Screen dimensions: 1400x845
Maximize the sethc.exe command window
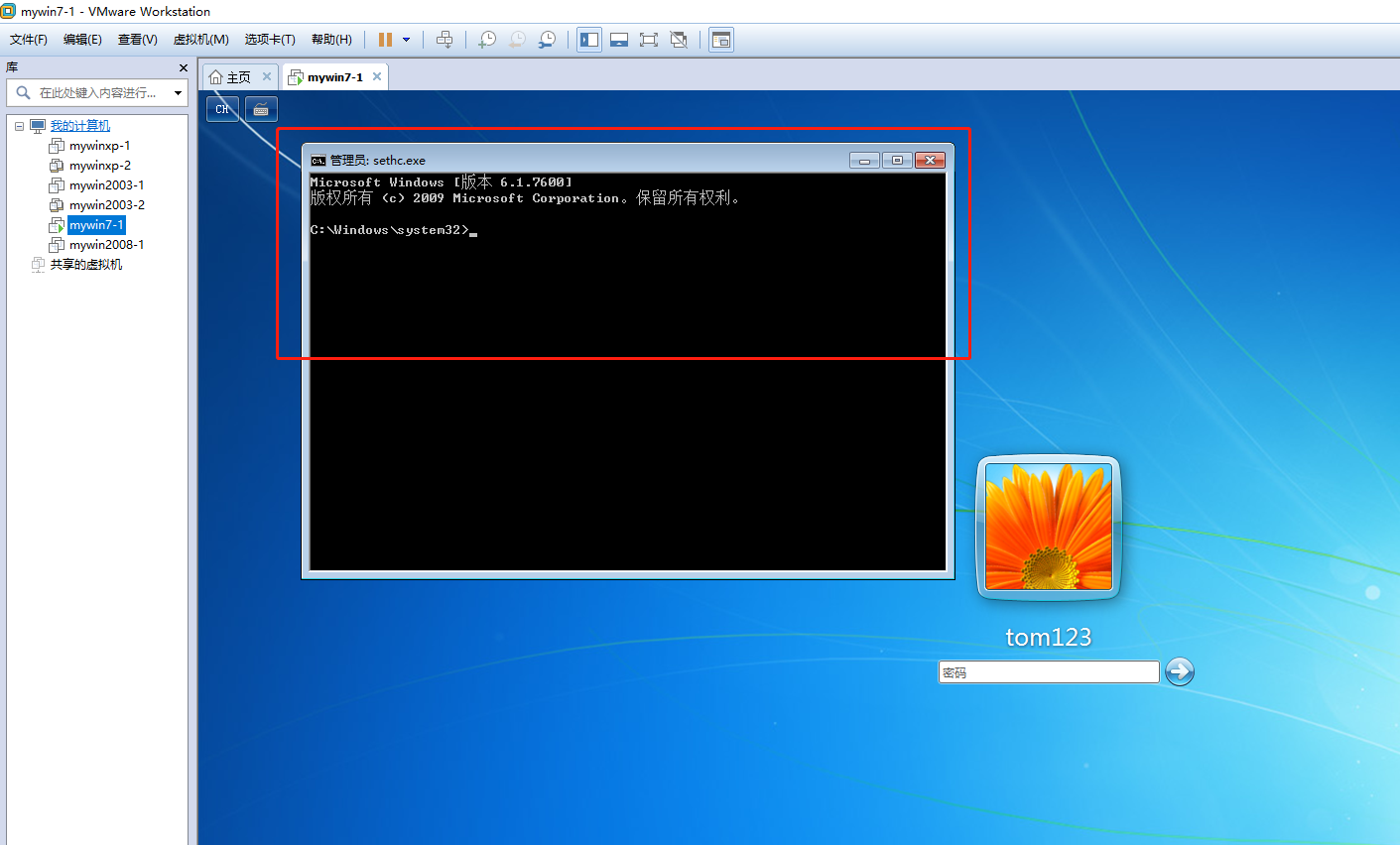coord(897,160)
